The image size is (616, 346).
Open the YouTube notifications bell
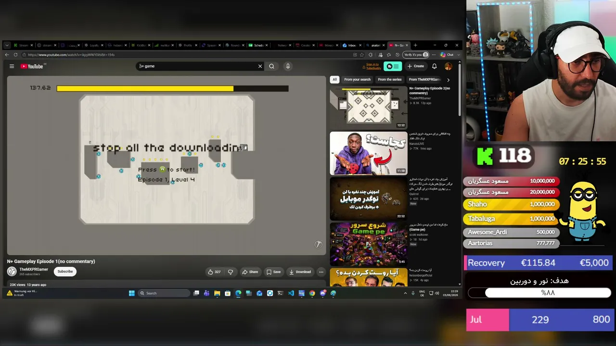[434, 66]
